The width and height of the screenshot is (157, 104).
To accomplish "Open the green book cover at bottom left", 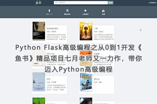I will pyautogui.click(x=39, y=101).
